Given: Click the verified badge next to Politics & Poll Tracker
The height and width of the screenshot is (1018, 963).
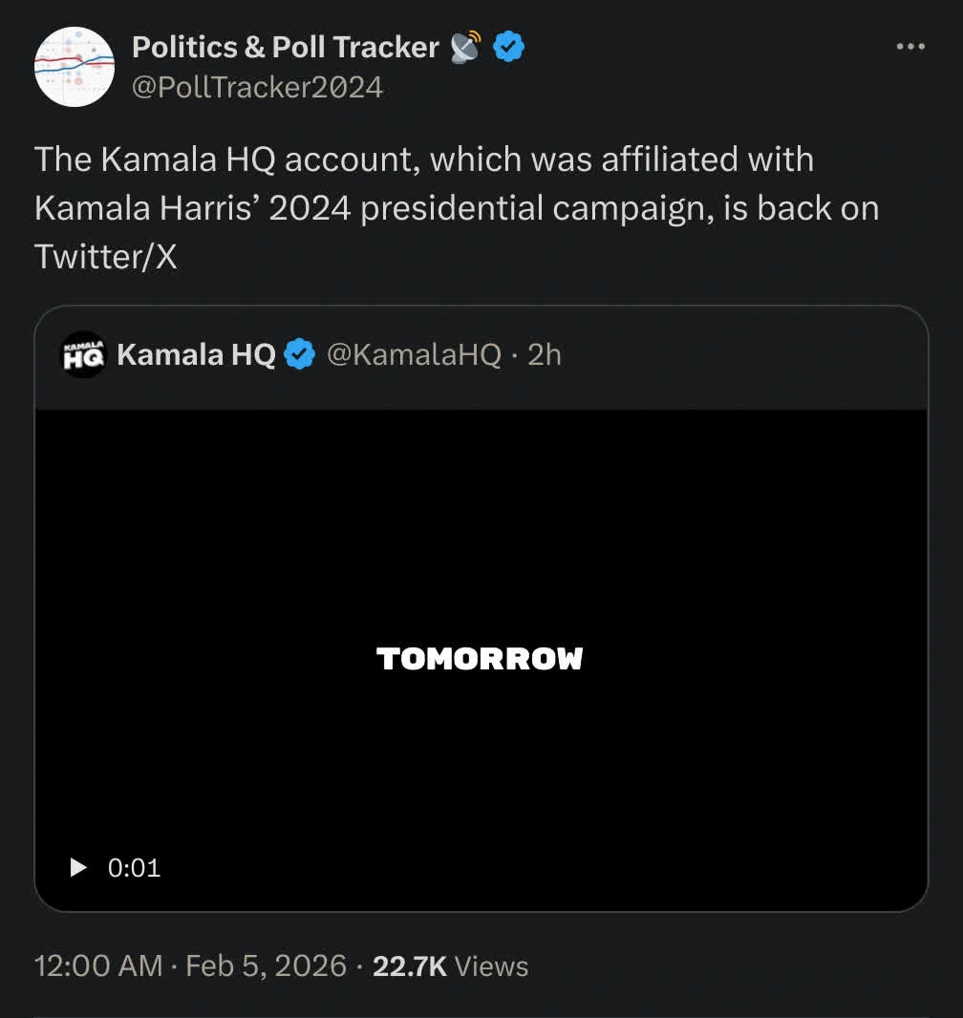Looking at the screenshot, I should (x=507, y=45).
